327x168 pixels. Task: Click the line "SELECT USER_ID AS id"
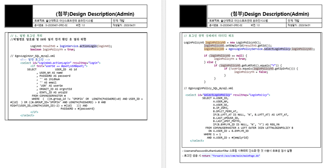(x=52, y=70)
